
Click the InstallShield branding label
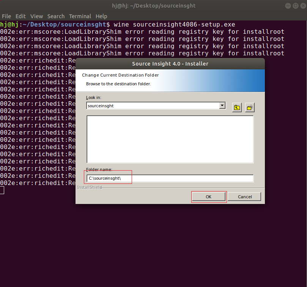point(90,187)
